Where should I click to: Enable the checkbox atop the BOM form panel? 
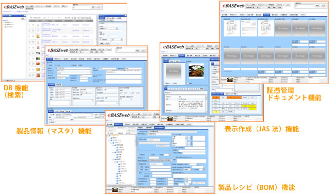point(139,131)
